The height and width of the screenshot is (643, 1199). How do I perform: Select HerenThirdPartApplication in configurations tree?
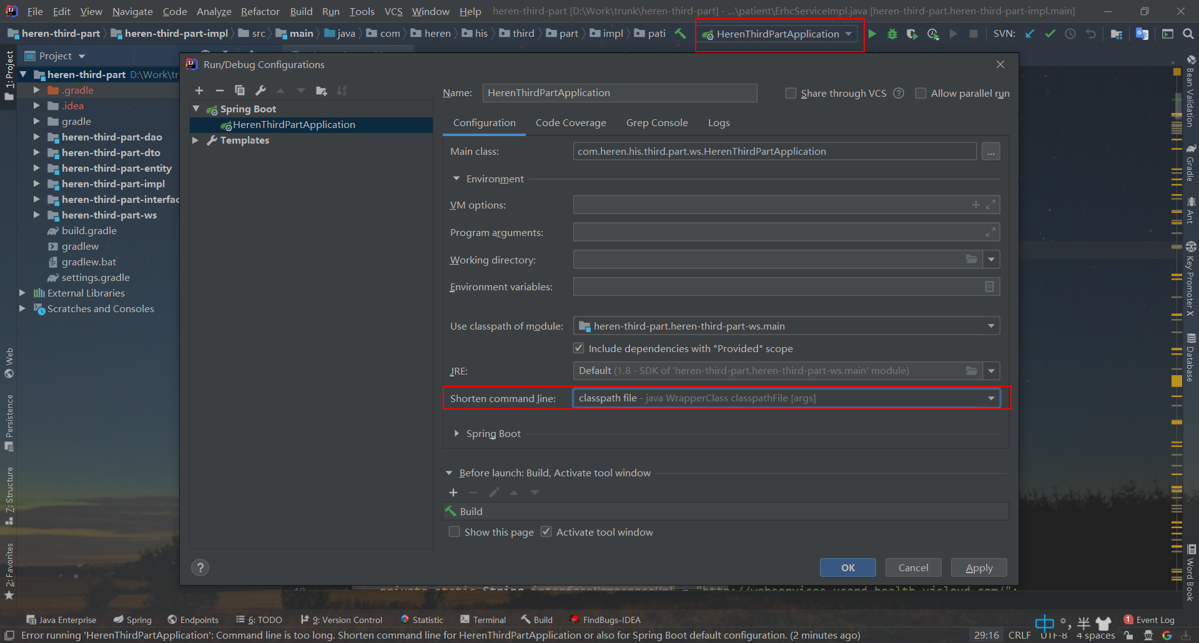pyautogui.click(x=311, y=125)
